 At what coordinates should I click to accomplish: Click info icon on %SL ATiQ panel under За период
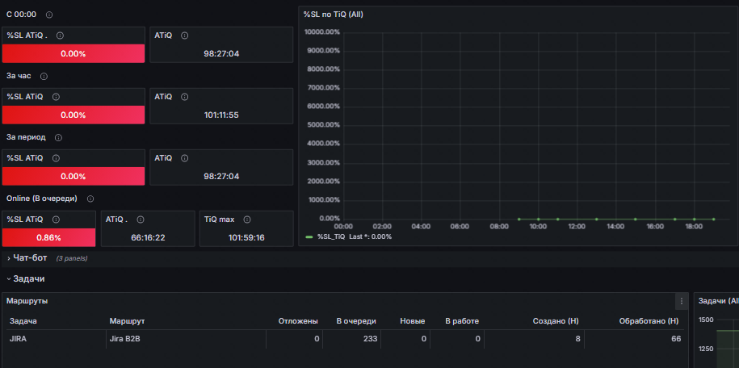(x=56, y=158)
